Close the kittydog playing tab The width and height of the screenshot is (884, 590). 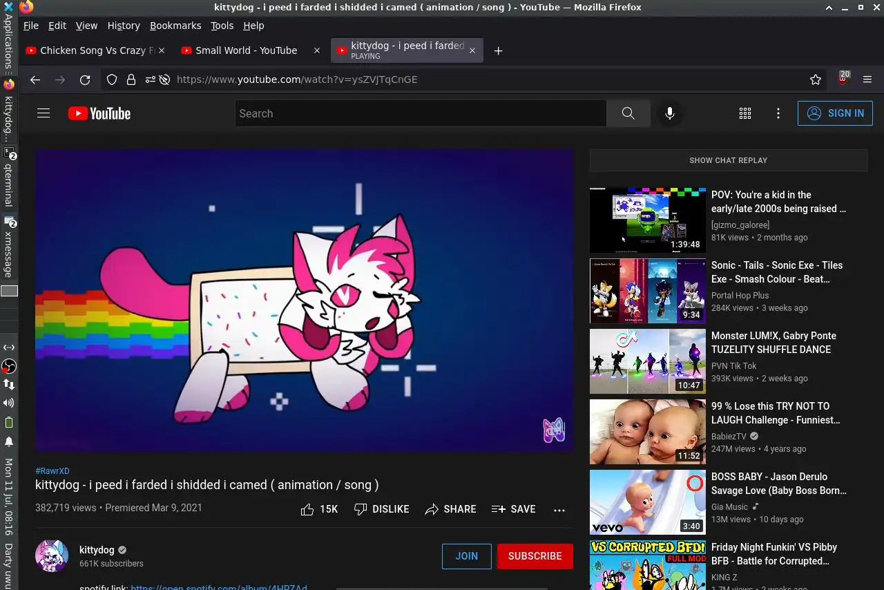pyautogui.click(x=472, y=50)
